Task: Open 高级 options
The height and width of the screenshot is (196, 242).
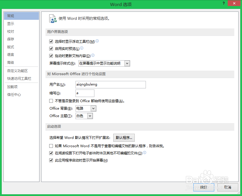Action: point(21,62)
